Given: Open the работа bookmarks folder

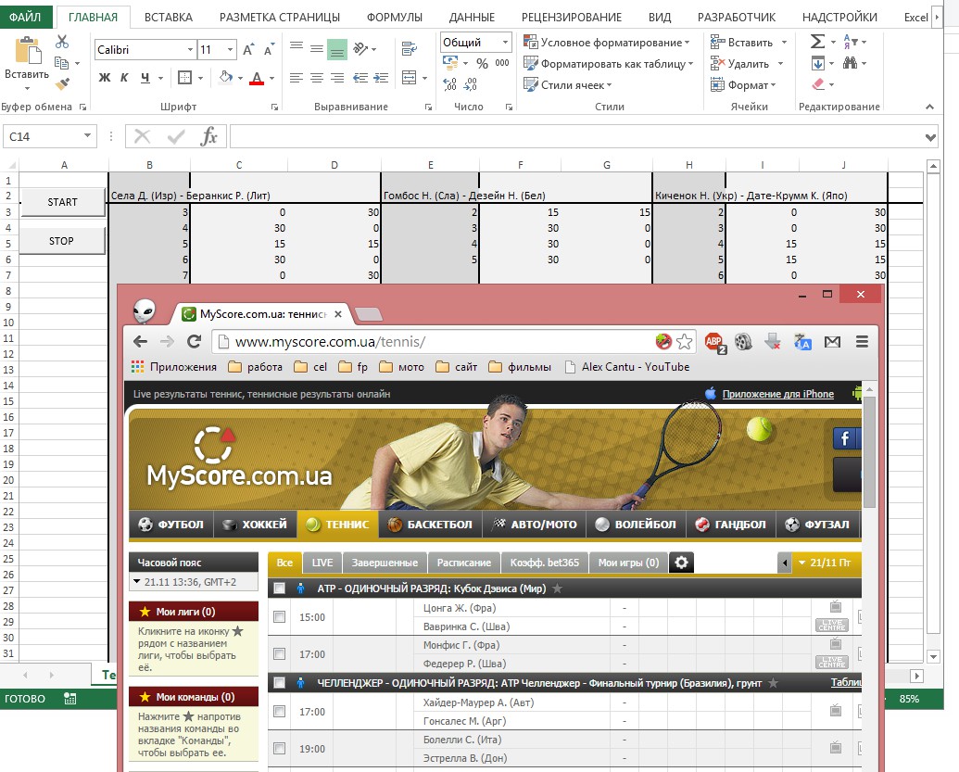Looking at the screenshot, I should tap(256, 366).
